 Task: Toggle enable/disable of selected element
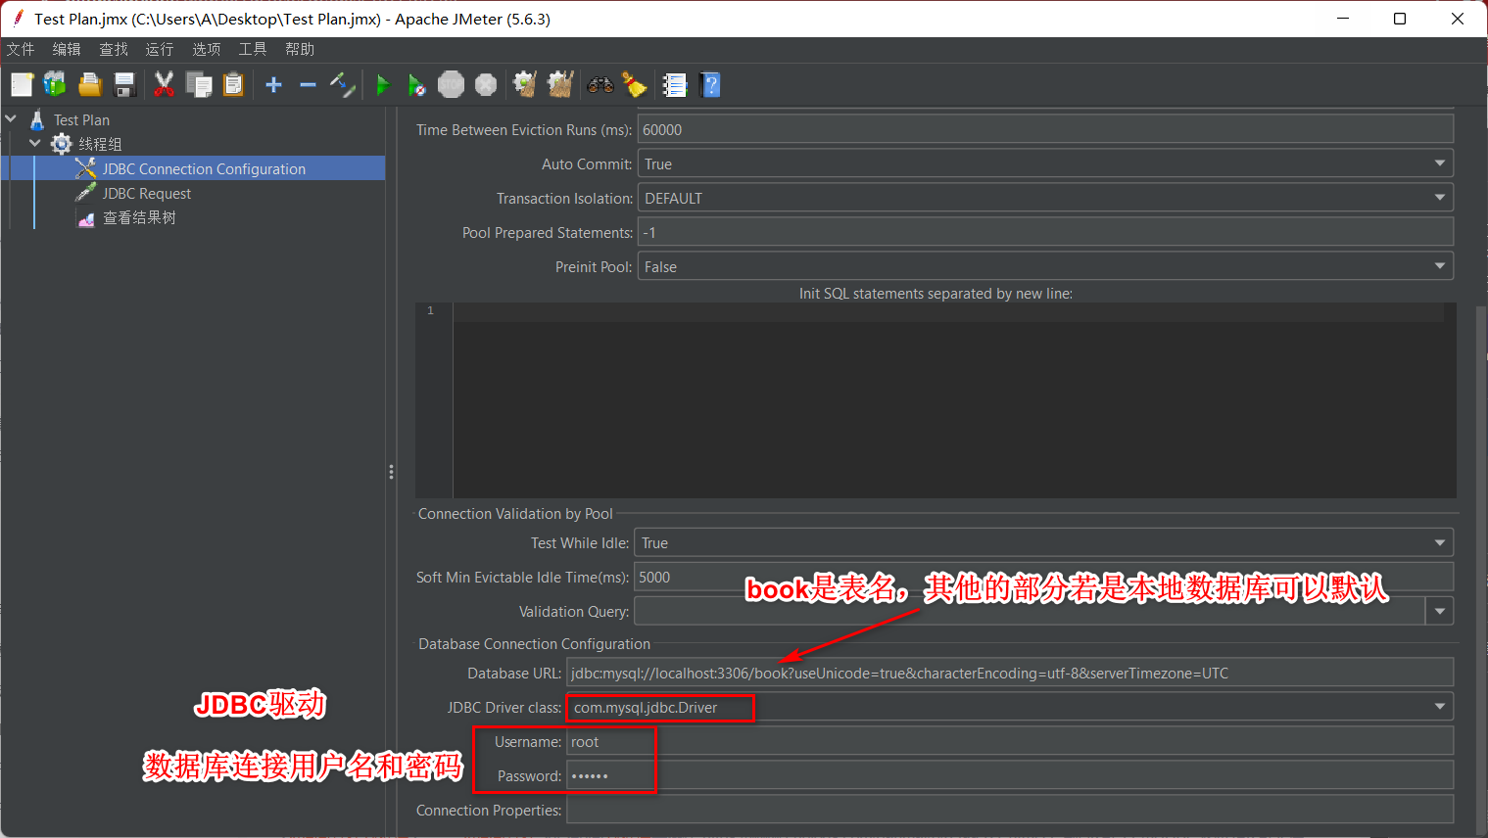pos(342,85)
